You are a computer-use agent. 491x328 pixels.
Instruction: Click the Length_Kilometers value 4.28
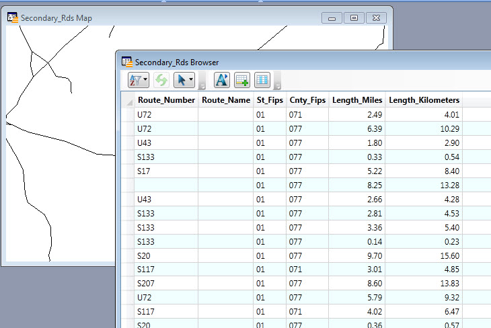pyautogui.click(x=424, y=199)
